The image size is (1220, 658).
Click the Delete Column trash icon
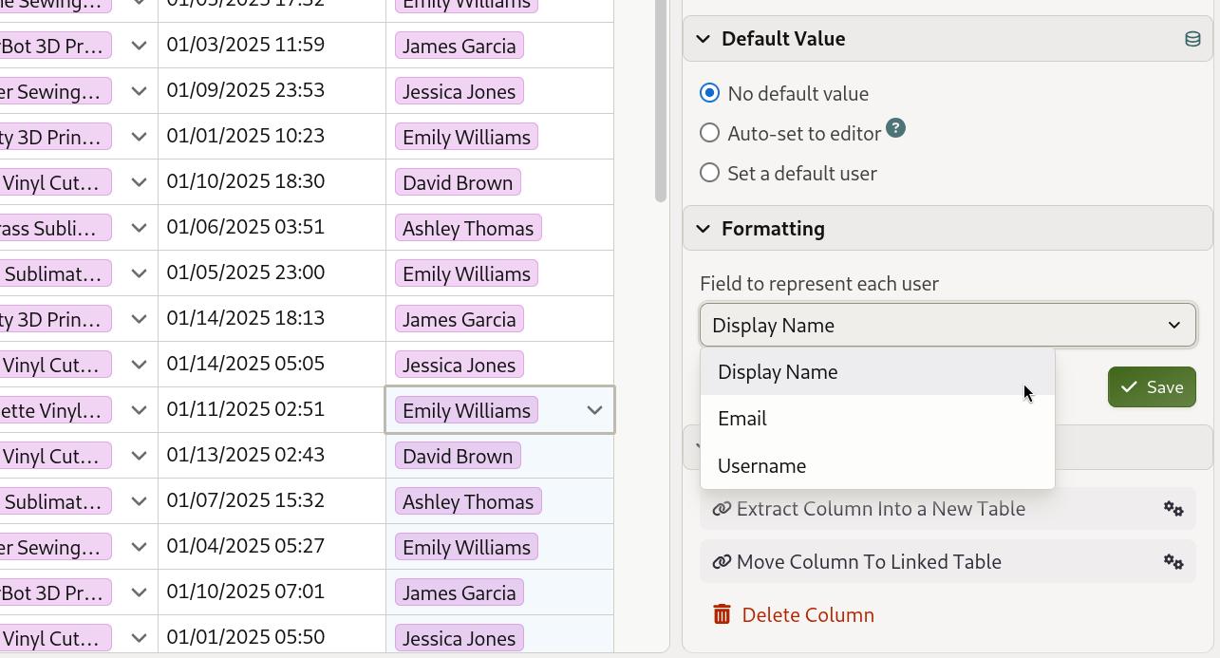(722, 614)
